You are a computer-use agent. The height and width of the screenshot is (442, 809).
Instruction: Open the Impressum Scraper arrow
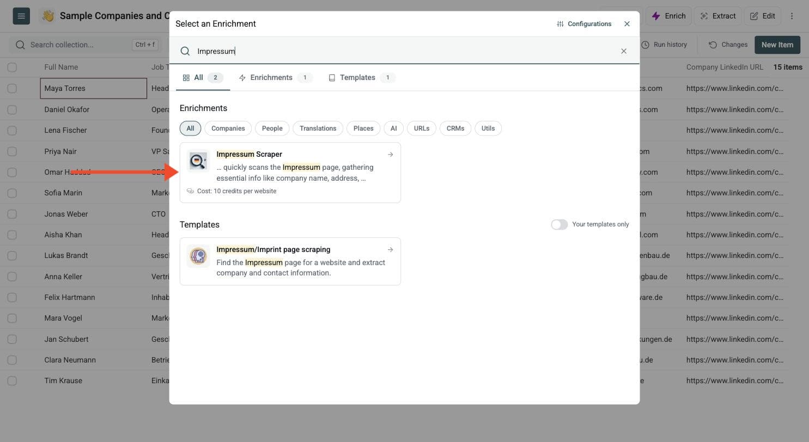pyautogui.click(x=390, y=155)
